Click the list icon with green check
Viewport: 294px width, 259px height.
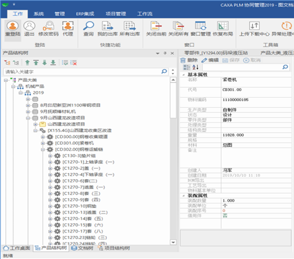(x=65, y=63)
